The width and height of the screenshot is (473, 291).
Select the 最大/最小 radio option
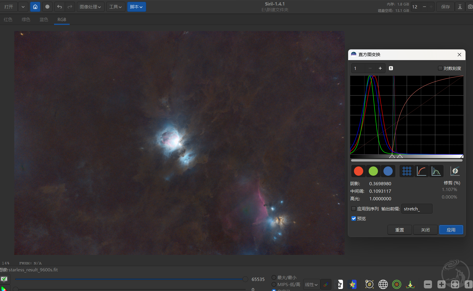(x=274, y=277)
